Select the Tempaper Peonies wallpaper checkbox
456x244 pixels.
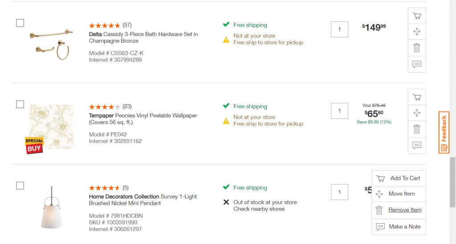(x=20, y=104)
